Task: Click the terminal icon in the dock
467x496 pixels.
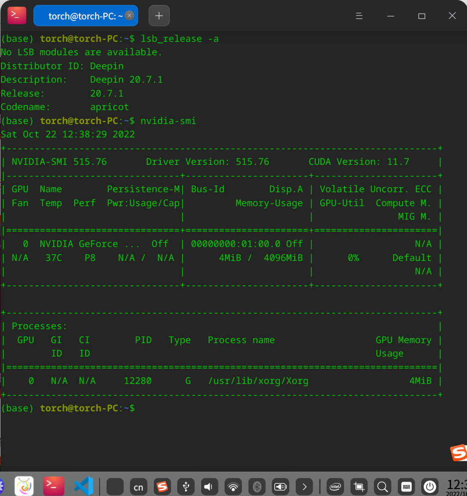Action: point(53,487)
